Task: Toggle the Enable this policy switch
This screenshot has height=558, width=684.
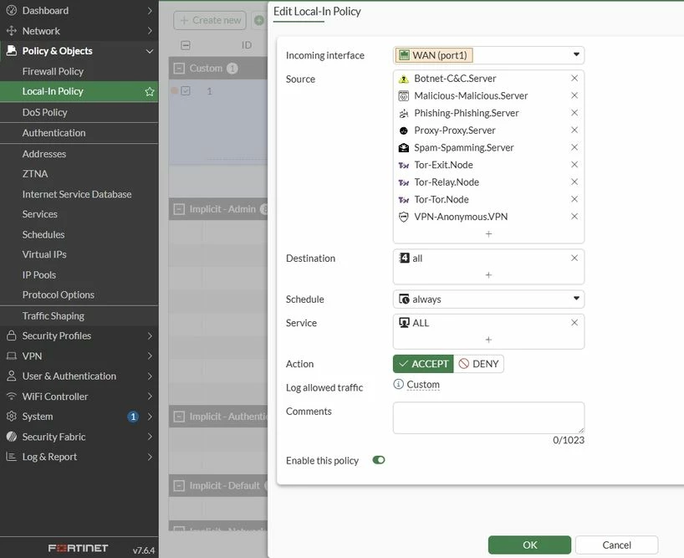Action: pos(379,460)
